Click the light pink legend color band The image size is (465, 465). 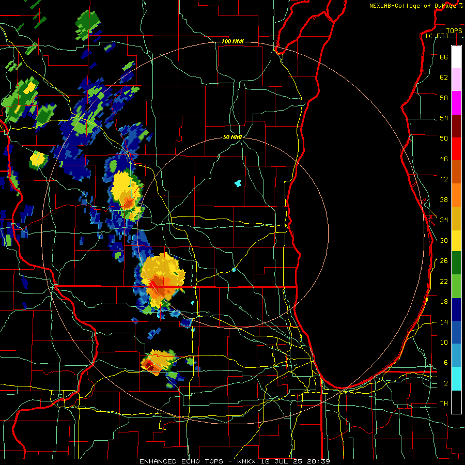point(456,80)
